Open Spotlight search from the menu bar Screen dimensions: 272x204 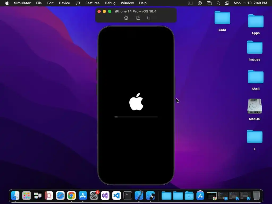click(218, 3)
